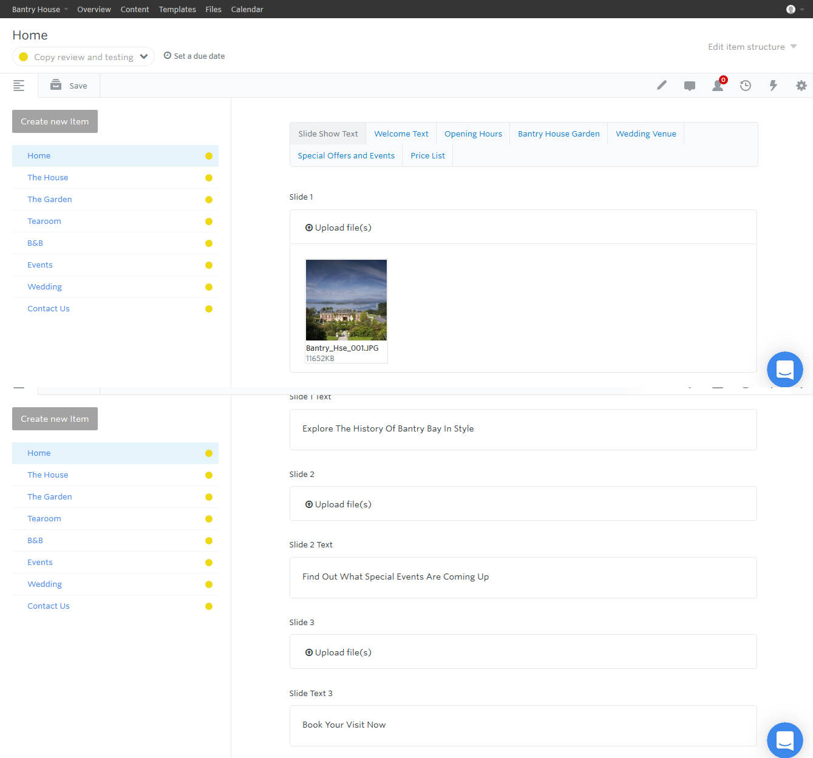Click the yellow status dot beside Wedding
The height and width of the screenshot is (758, 813).
pos(209,287)
